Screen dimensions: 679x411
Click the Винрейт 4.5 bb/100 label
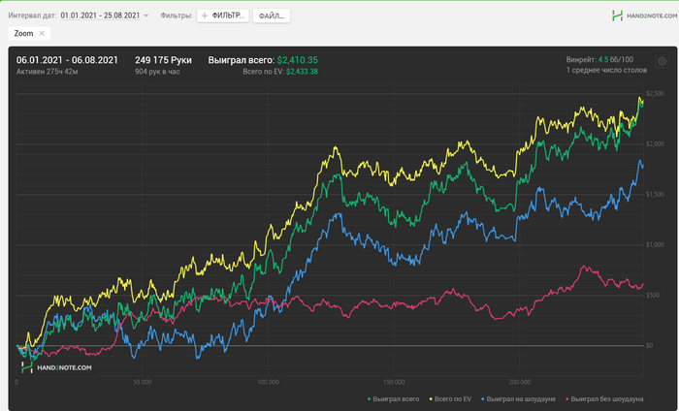point(599,60)
